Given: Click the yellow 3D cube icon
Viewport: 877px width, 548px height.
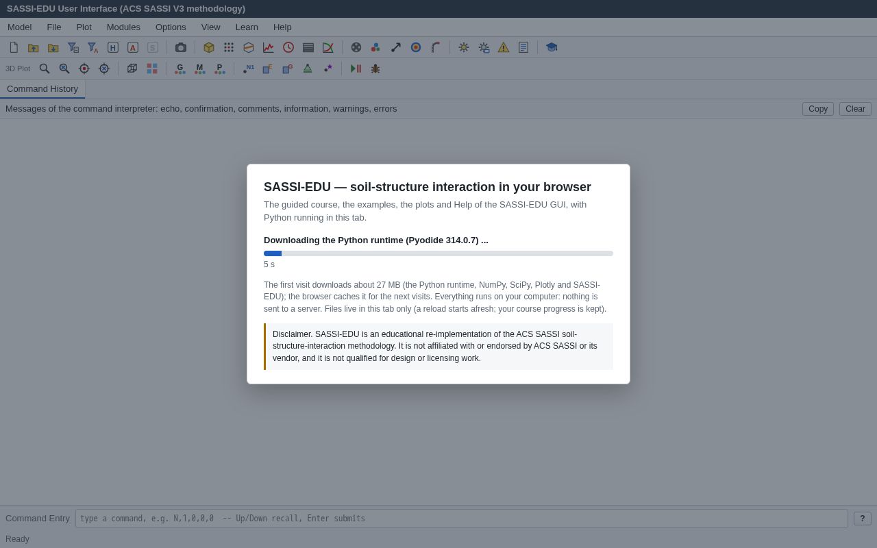Looking at the screenshot, I should tap(209, 47).
